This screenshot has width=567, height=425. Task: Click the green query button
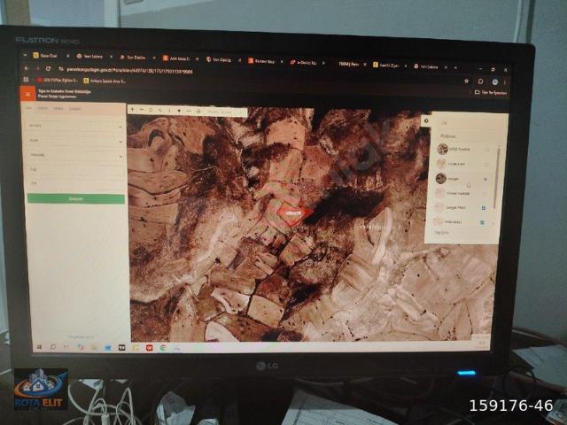[x=76, y=198]
